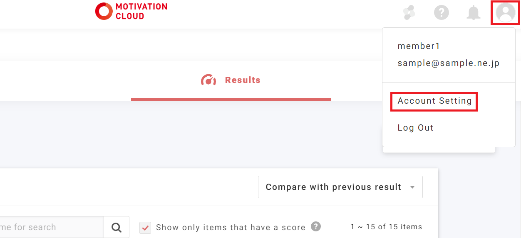521x238 pixels.
Task: Click the gauge icon beside Results
Action: point(208,80)
